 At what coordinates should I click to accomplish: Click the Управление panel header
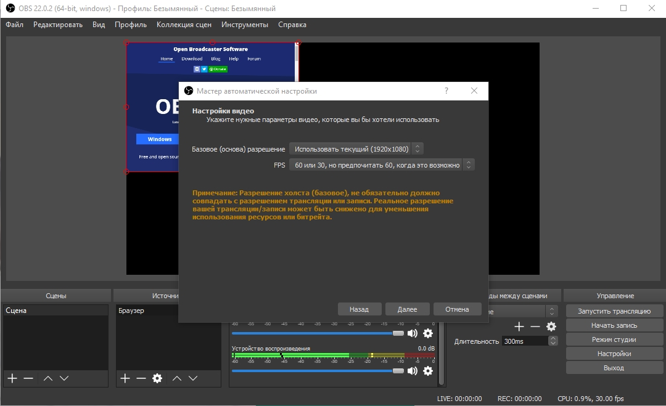615,296
